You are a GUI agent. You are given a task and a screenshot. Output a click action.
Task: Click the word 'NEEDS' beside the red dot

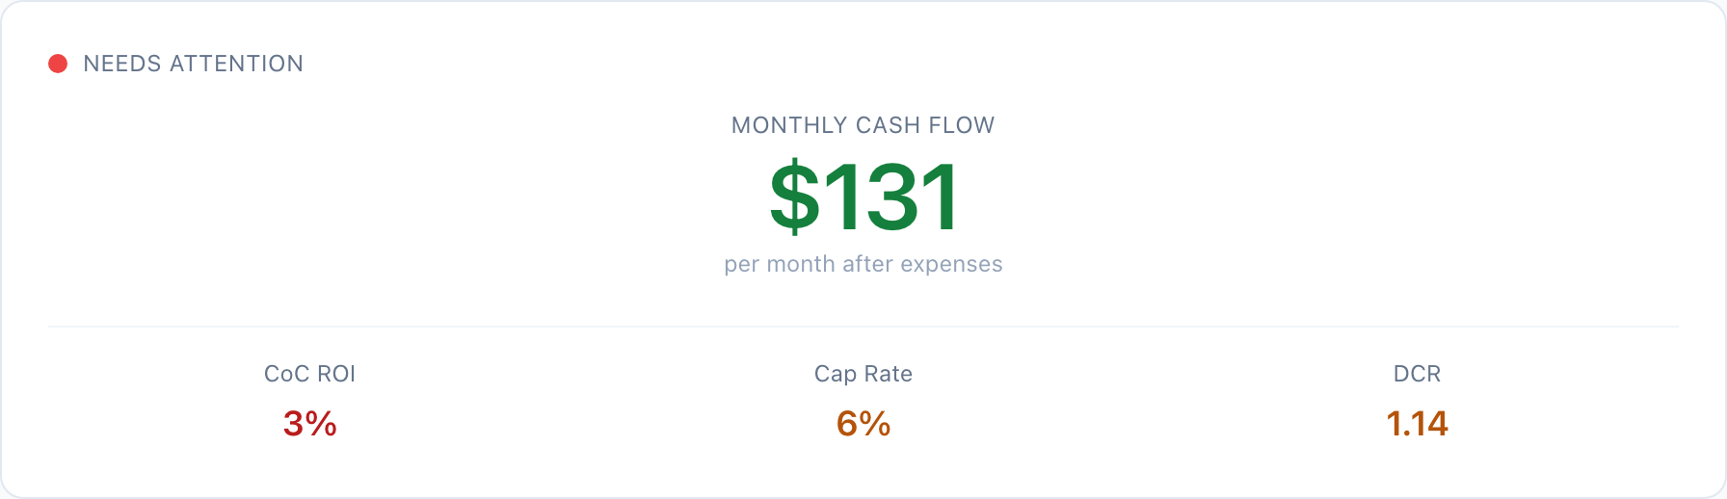[x=122, y=64]
